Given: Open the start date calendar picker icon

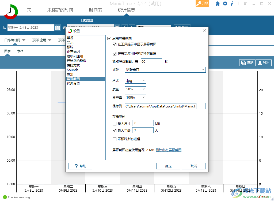Looking at the screenshot, I should (x=58, y=28).
